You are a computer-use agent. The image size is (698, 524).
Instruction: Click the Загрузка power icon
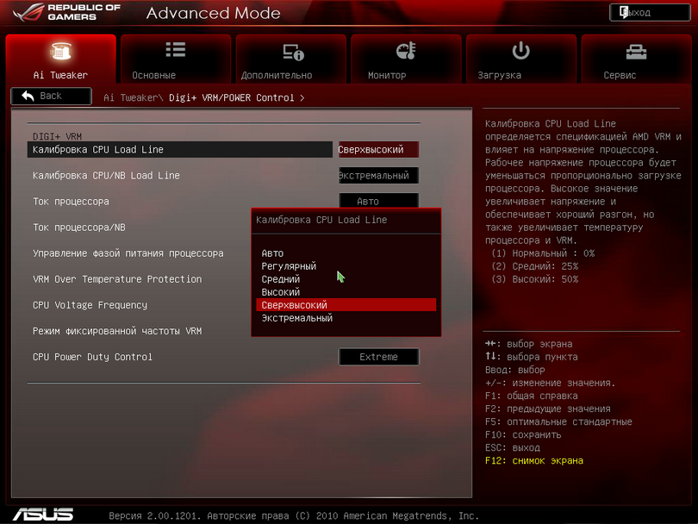click(x=520, y=51)
